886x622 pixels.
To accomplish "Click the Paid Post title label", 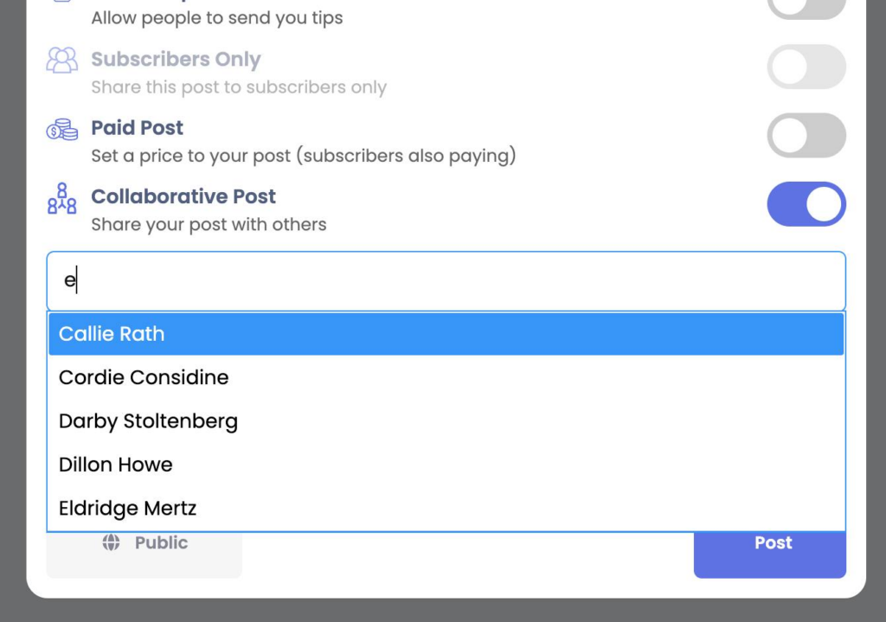I will coord(138,128).
